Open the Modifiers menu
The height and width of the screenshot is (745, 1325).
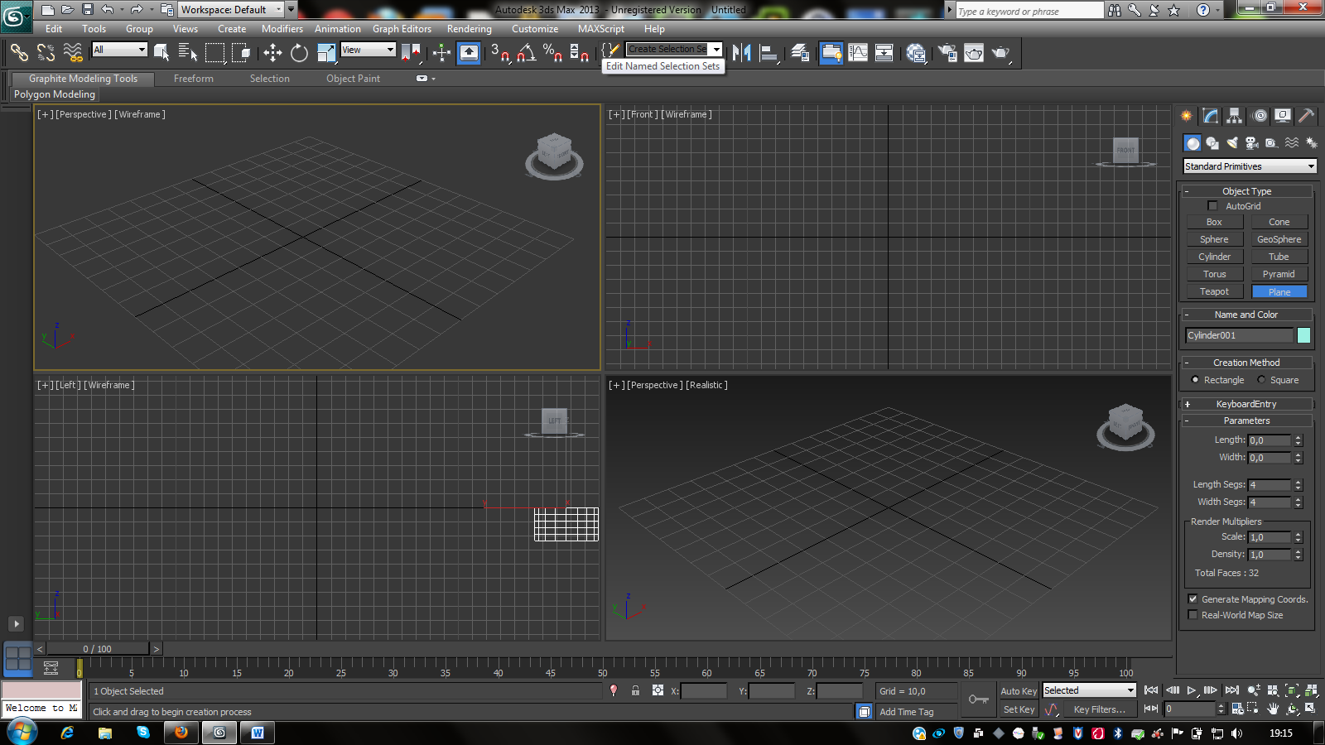(x=282, y=29)
